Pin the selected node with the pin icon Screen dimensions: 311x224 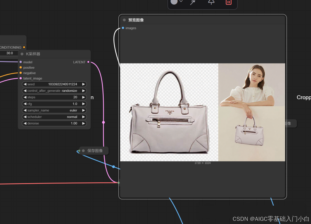tap(211, 2)
